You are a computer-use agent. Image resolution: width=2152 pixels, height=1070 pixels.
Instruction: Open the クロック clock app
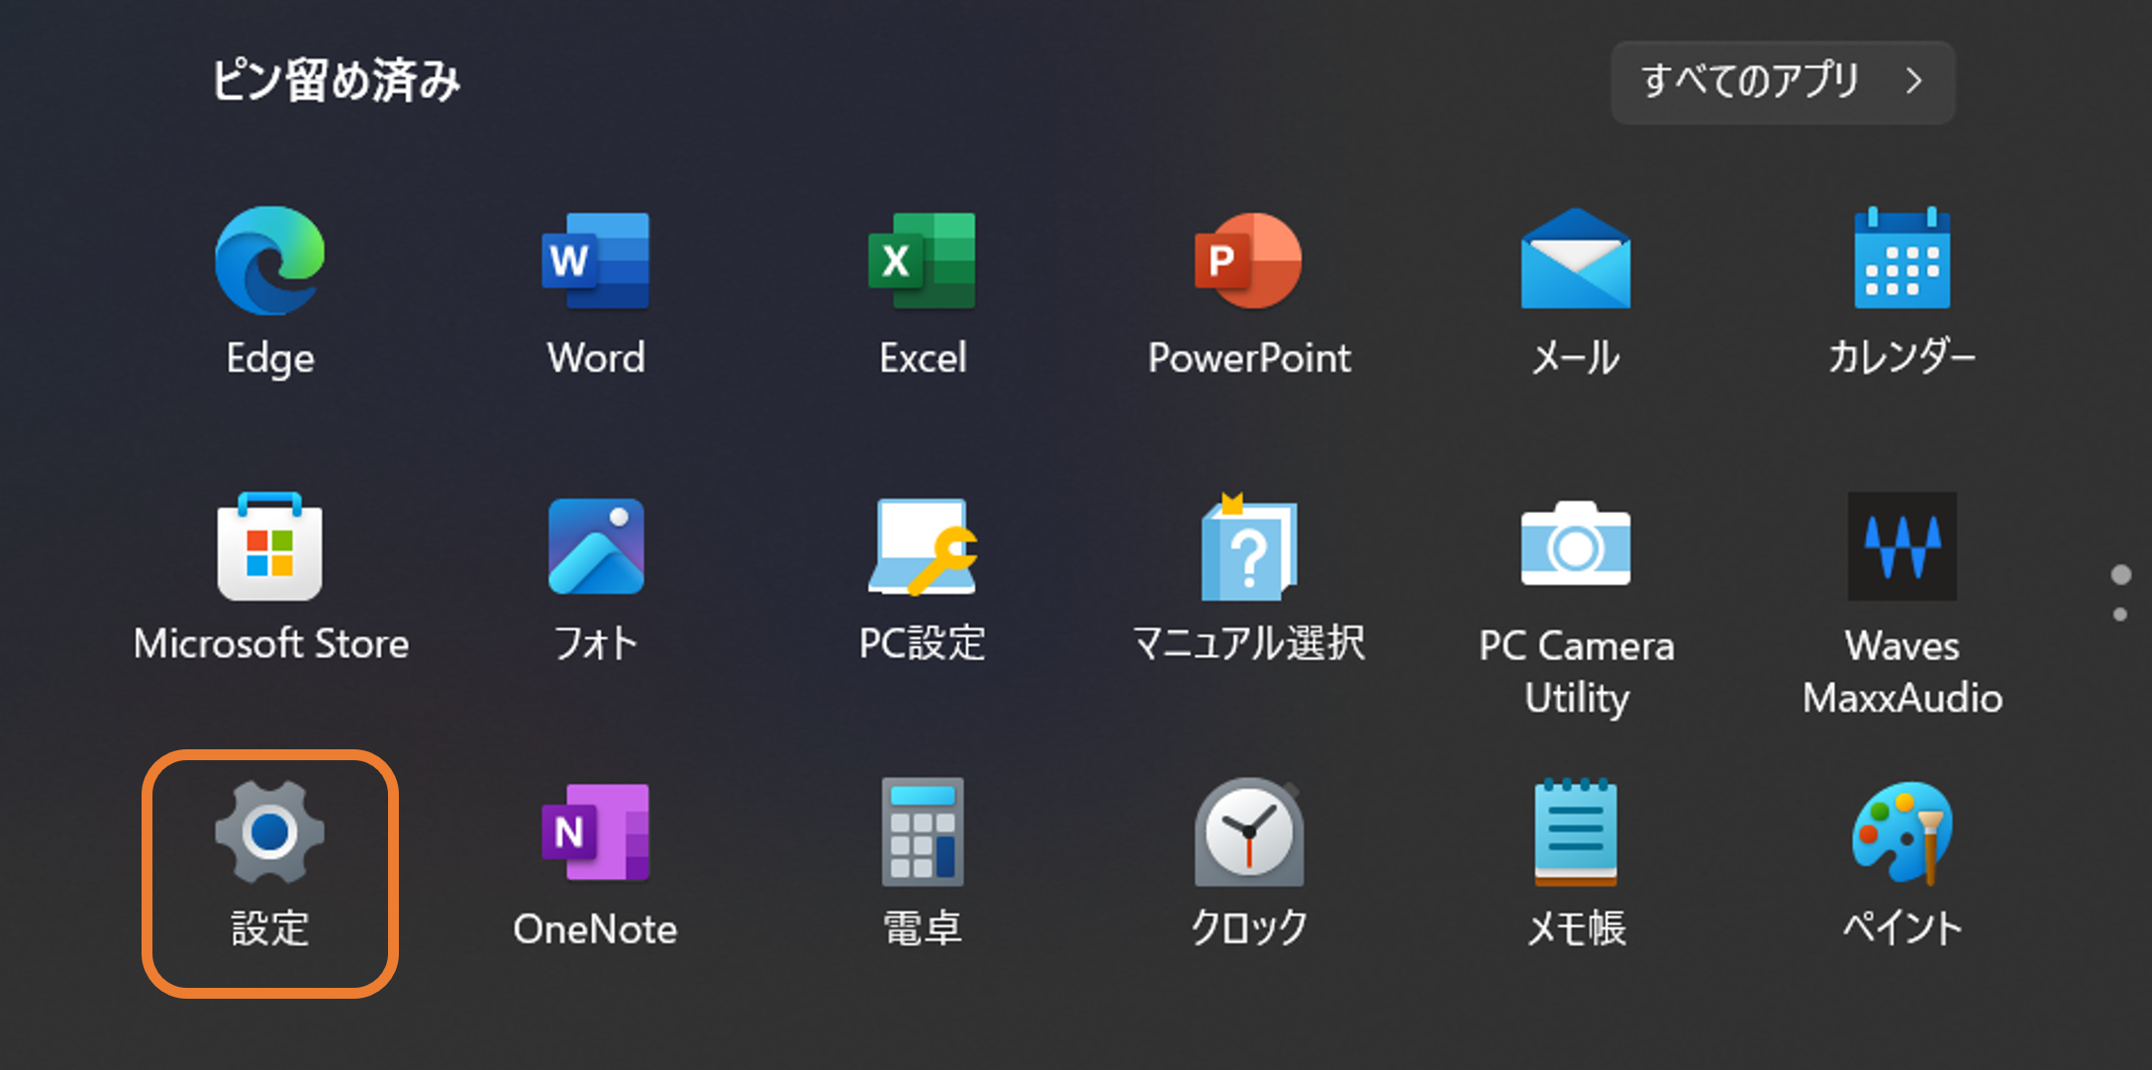pyautogui.click(x=1249, y=831)
